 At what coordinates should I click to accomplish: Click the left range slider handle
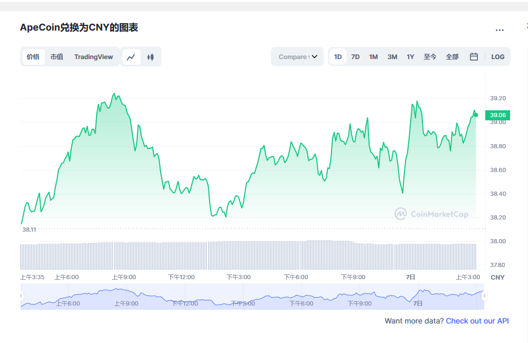[x=21, y=296]
